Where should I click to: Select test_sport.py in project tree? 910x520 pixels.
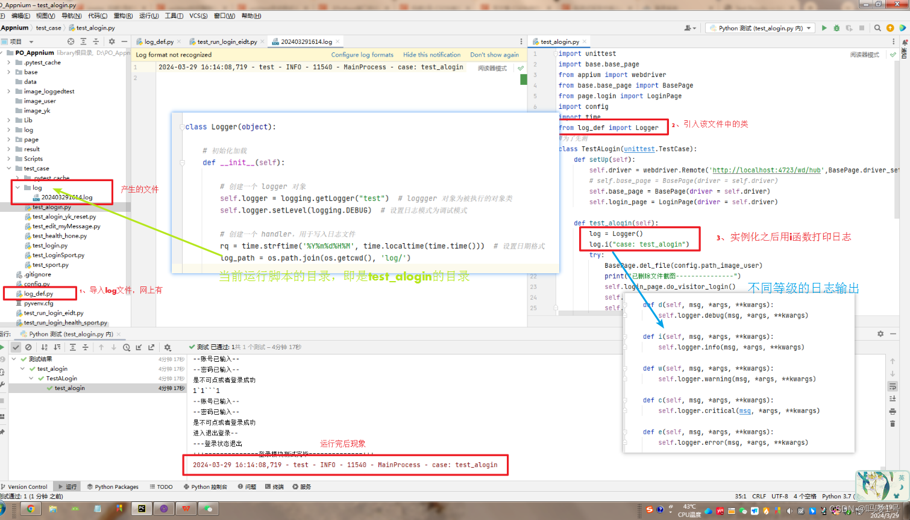51,265
